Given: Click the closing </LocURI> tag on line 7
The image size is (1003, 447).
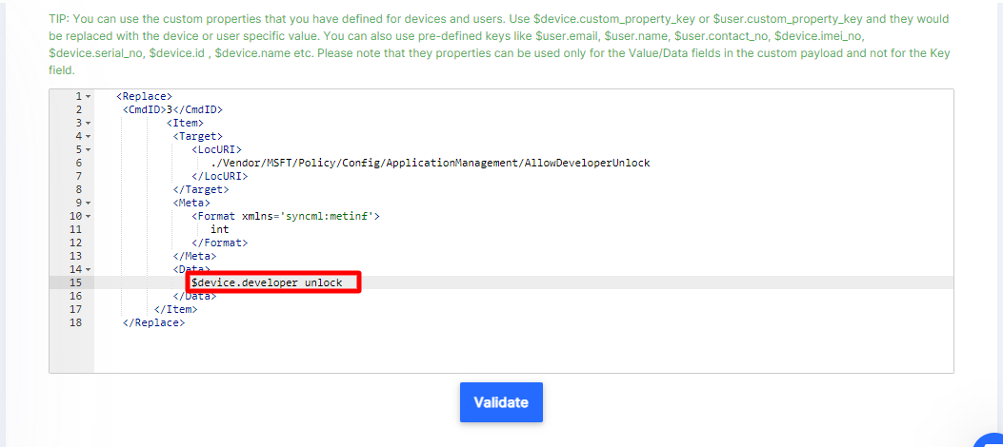Looking at the screenshot, I should pyautogui.click(x=219, y=176).
